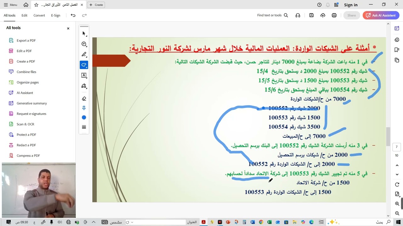The height and width of the screenshot is (226, 403).
Task: Open the blue drawing color swatch
Action: [84, 117]
